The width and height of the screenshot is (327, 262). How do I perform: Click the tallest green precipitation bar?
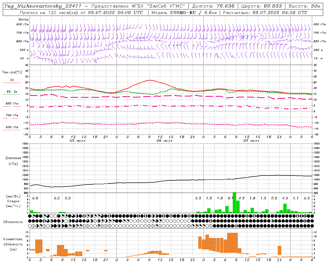[234, 203]
